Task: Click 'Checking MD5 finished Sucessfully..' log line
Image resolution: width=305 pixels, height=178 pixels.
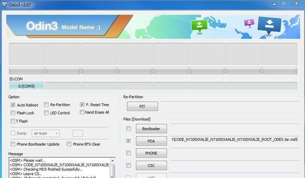Action: 46,169
